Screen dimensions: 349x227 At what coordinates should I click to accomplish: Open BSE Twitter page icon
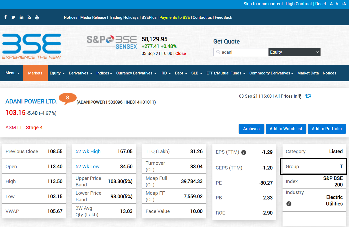[13, 17]
